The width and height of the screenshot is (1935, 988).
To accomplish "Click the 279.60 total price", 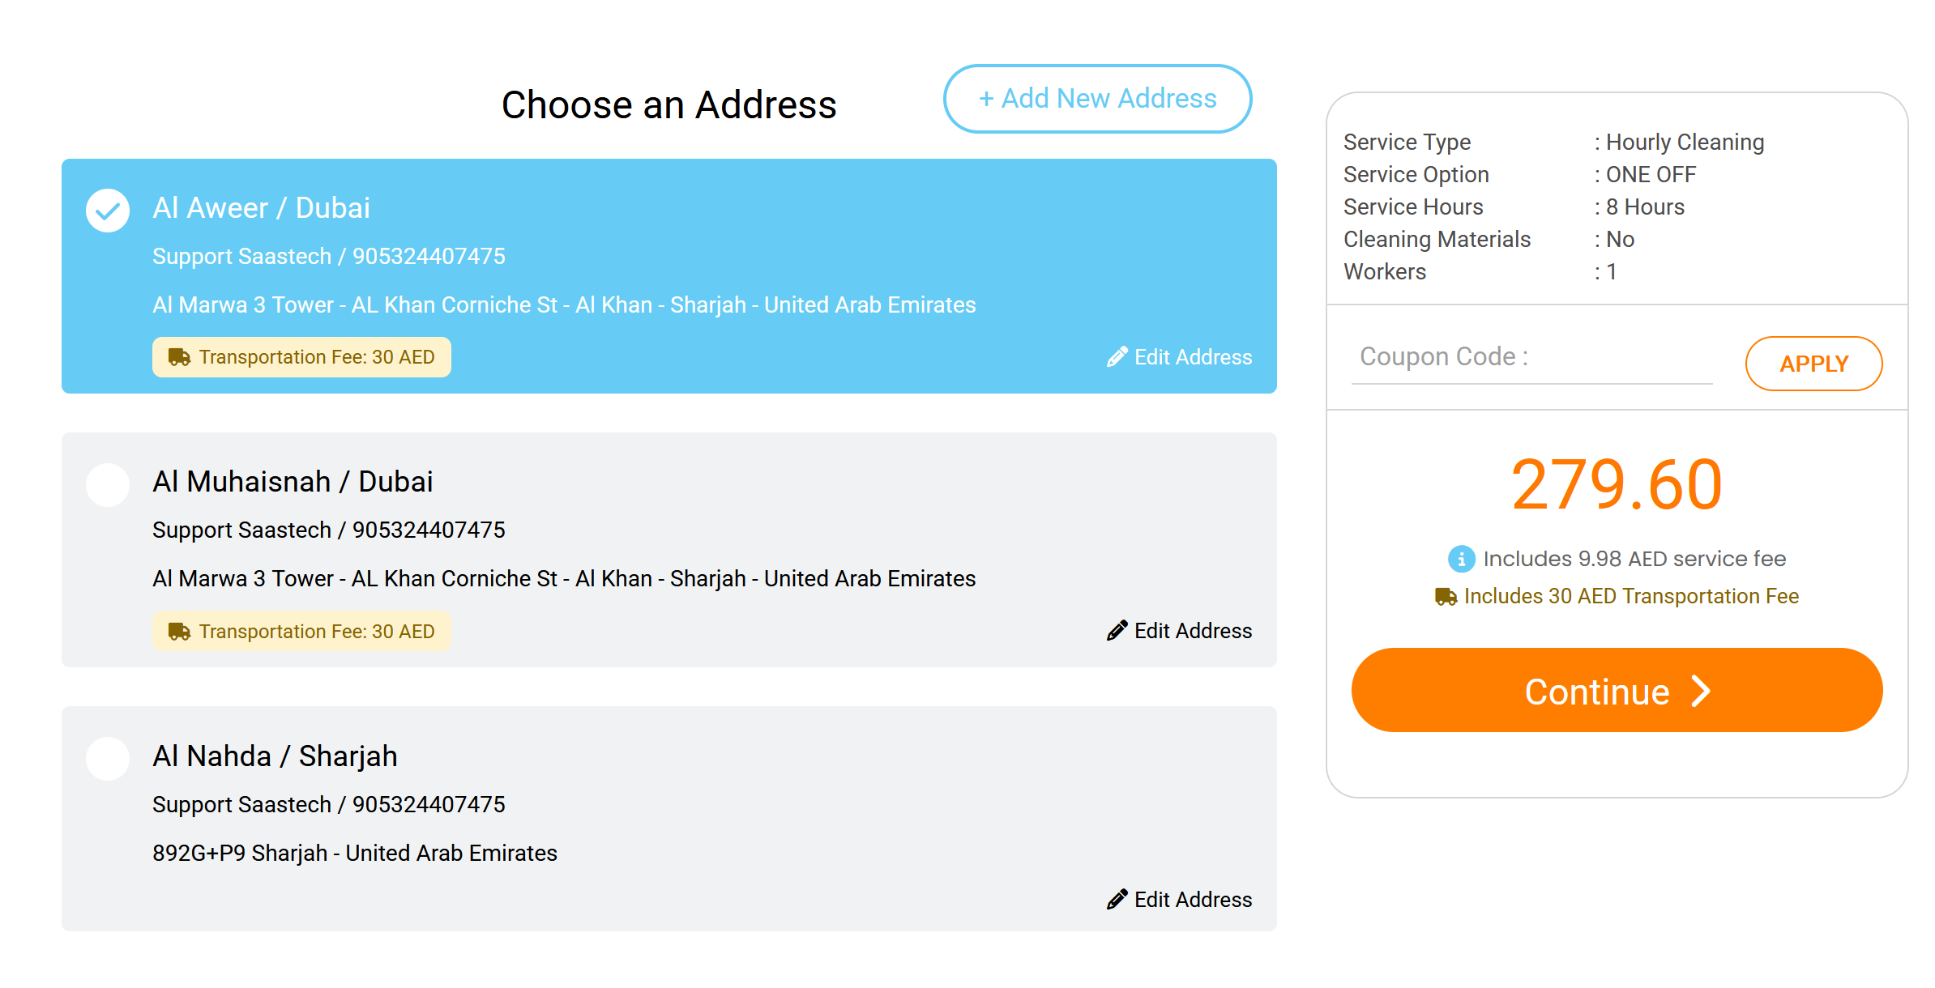I will (1617, 484).
